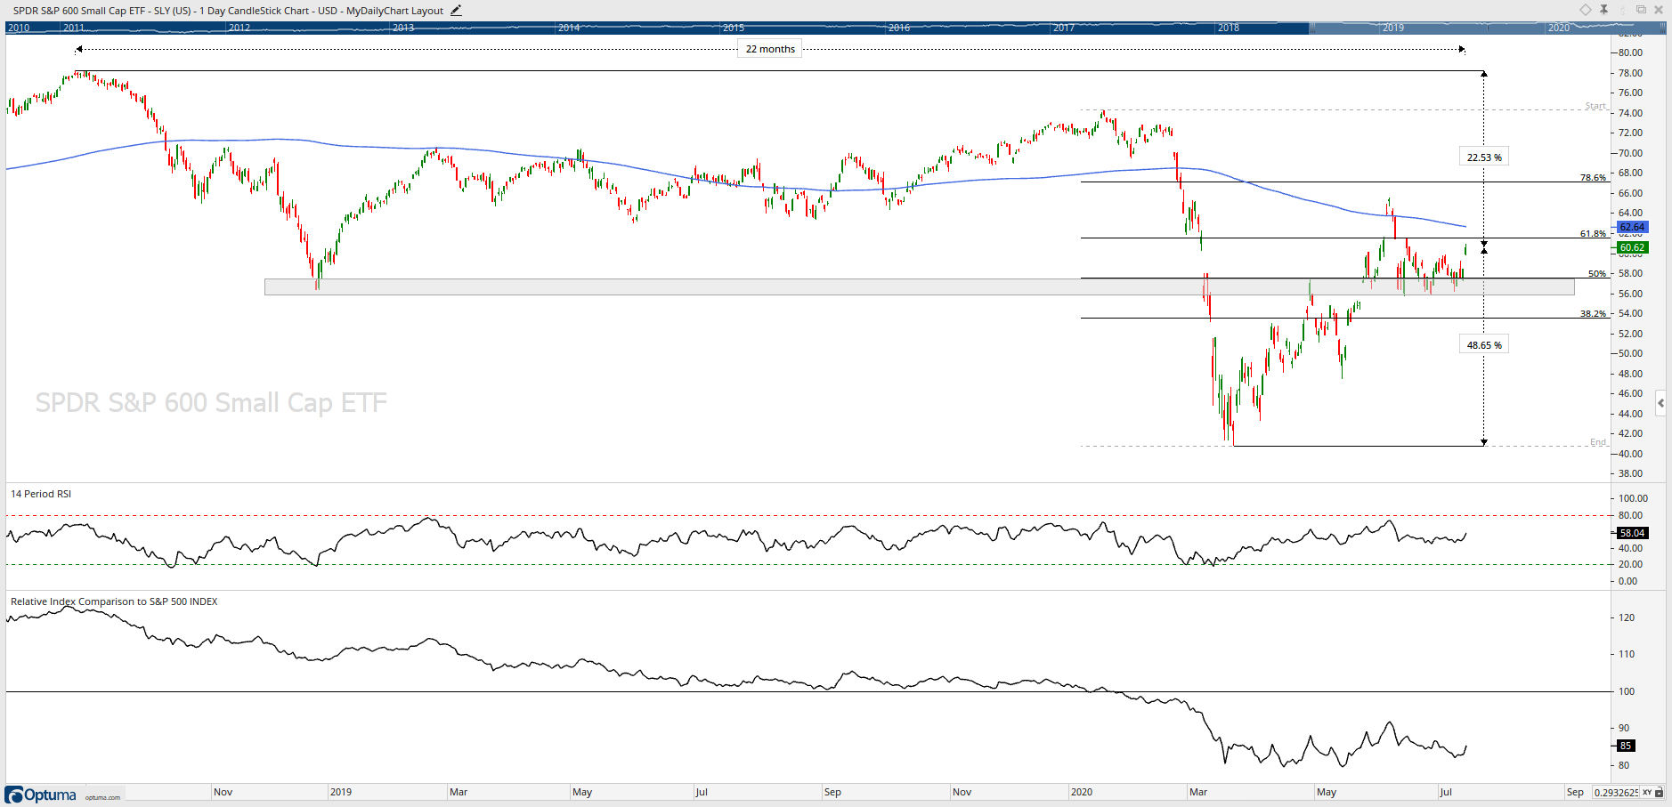Viewport: 1672px width, 807px height.
Task: Click the restore window icon in the title bar
Action: 1641,10
